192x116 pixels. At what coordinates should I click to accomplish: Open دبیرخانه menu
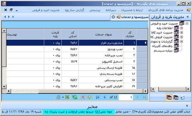pyautogui.click(x=111, y=10)
